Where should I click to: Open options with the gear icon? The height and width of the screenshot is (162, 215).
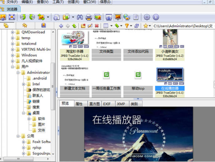click(147, 17)
